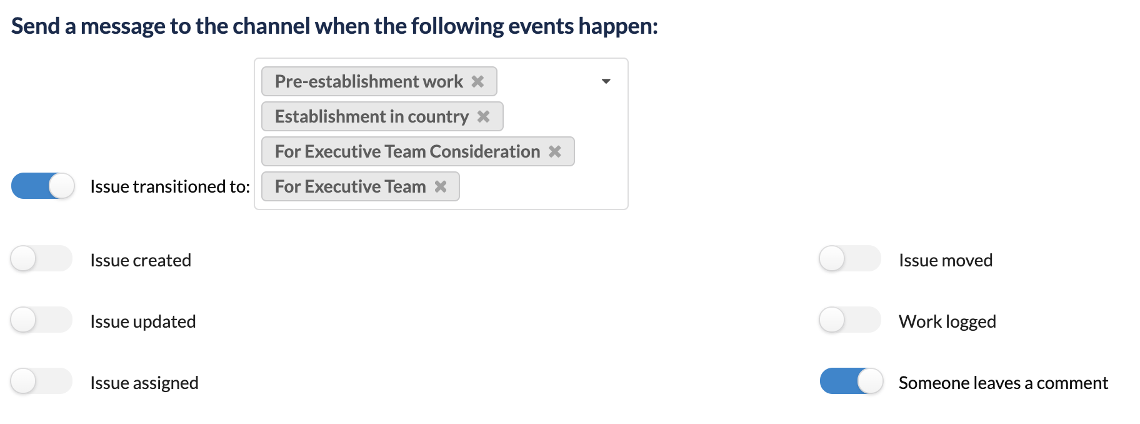Image resolution: width=1140 pixels, height=424 pixels.
Task: Enable the "Issue moved" toggle
Action: [x=849, y=259]
